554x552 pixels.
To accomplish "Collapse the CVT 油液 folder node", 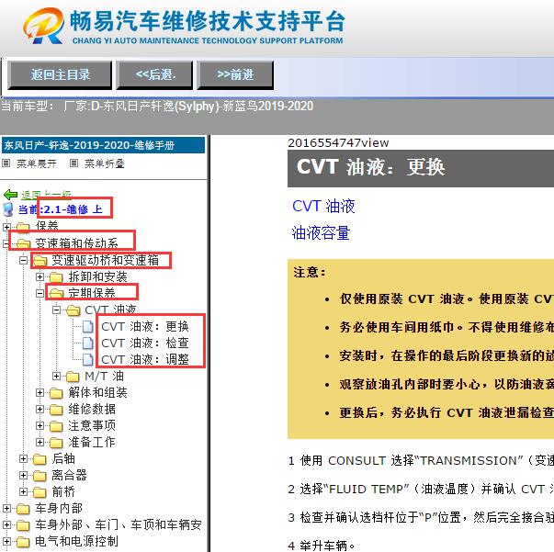I will click(56, 310).
